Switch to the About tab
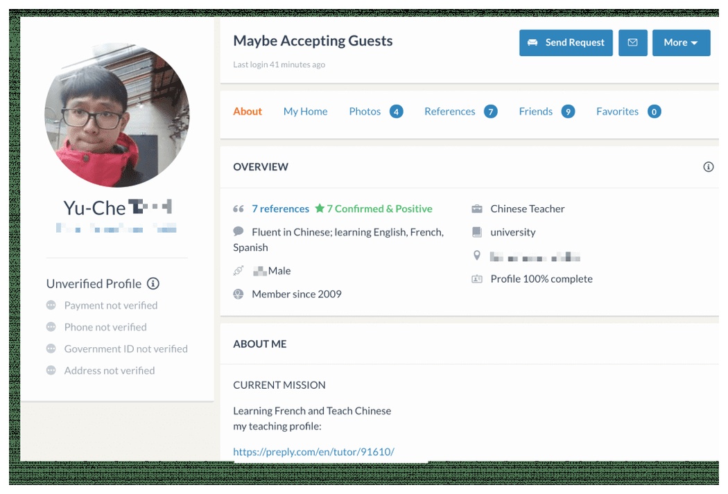The height and width of the screenshot is (494, 728). point(248,112)
